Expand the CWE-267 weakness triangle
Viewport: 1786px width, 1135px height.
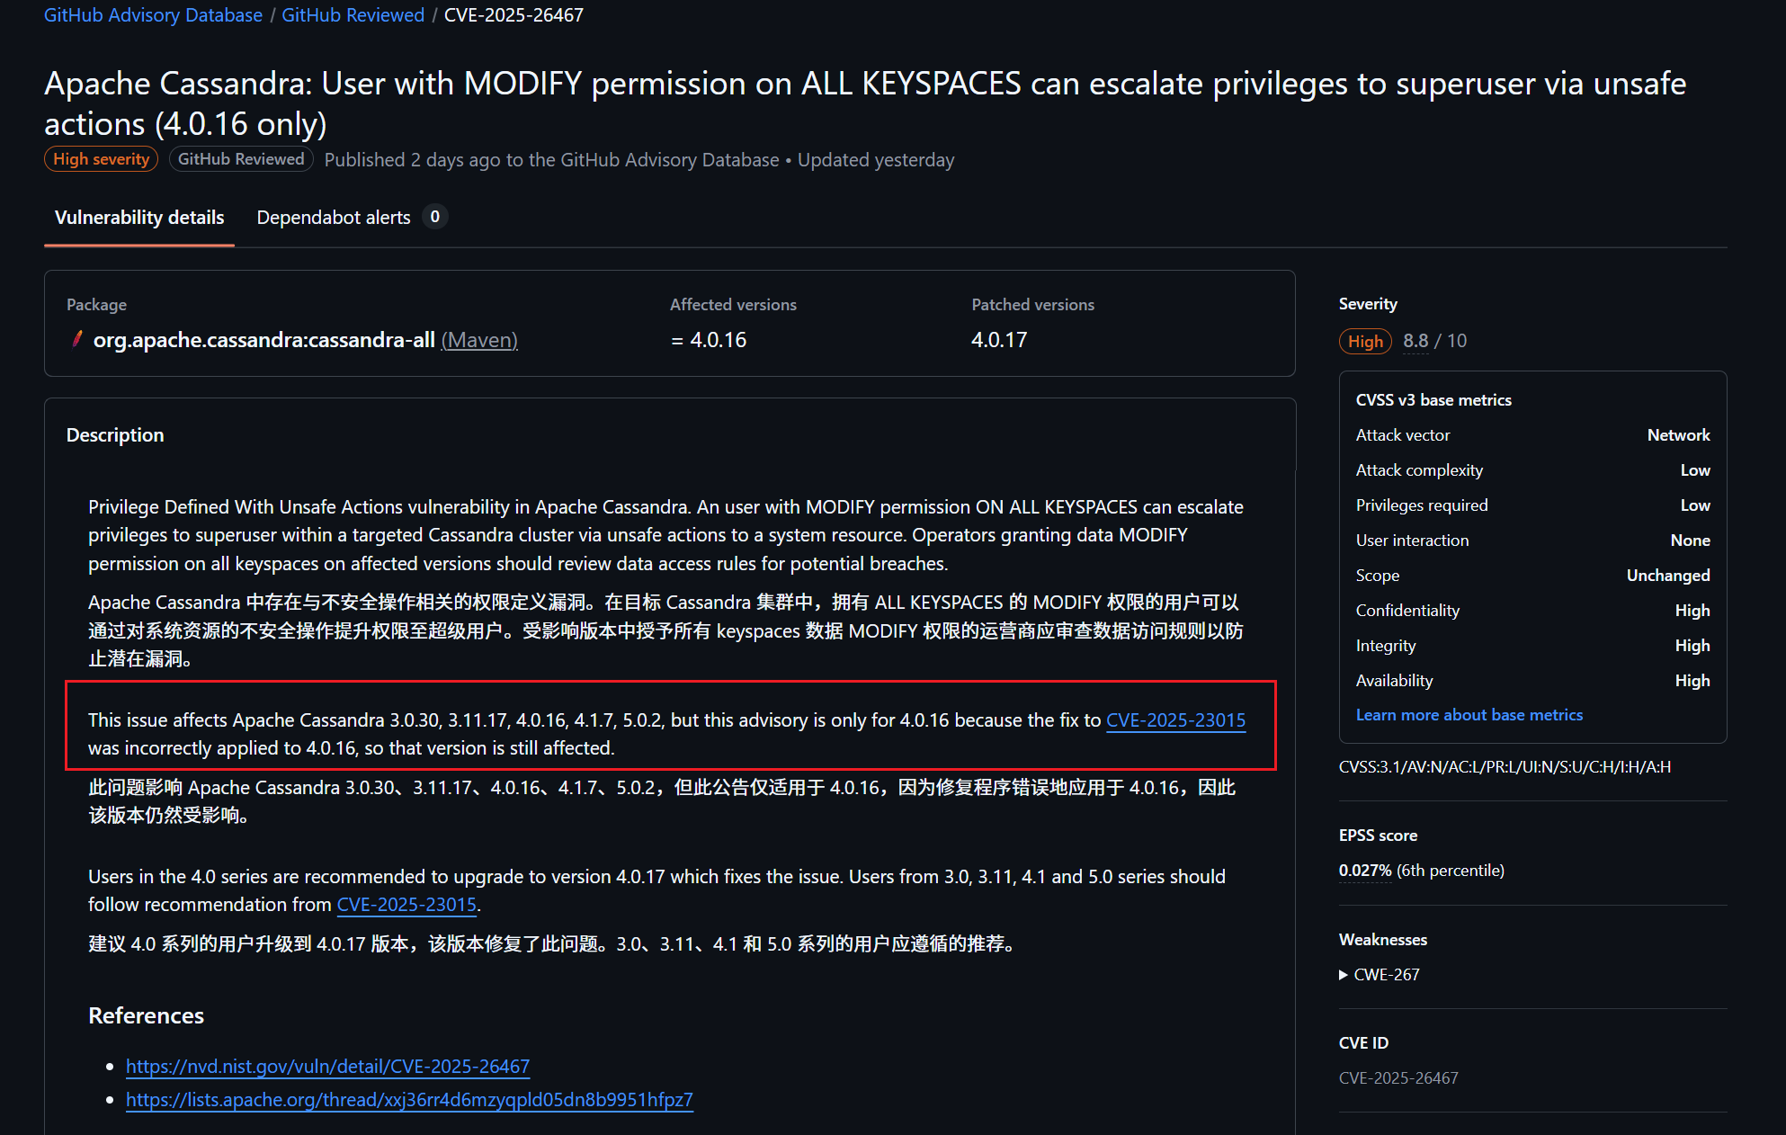[x=1343, y=975]
